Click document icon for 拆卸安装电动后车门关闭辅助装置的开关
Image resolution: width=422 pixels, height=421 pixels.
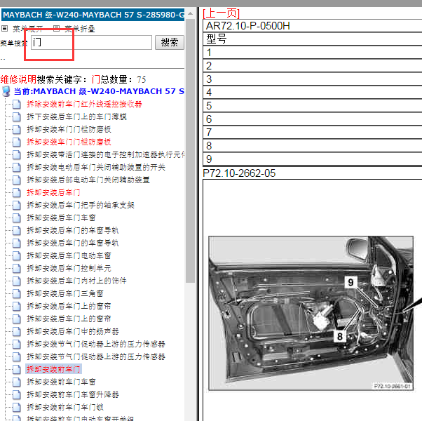click(x=17, y=167)
